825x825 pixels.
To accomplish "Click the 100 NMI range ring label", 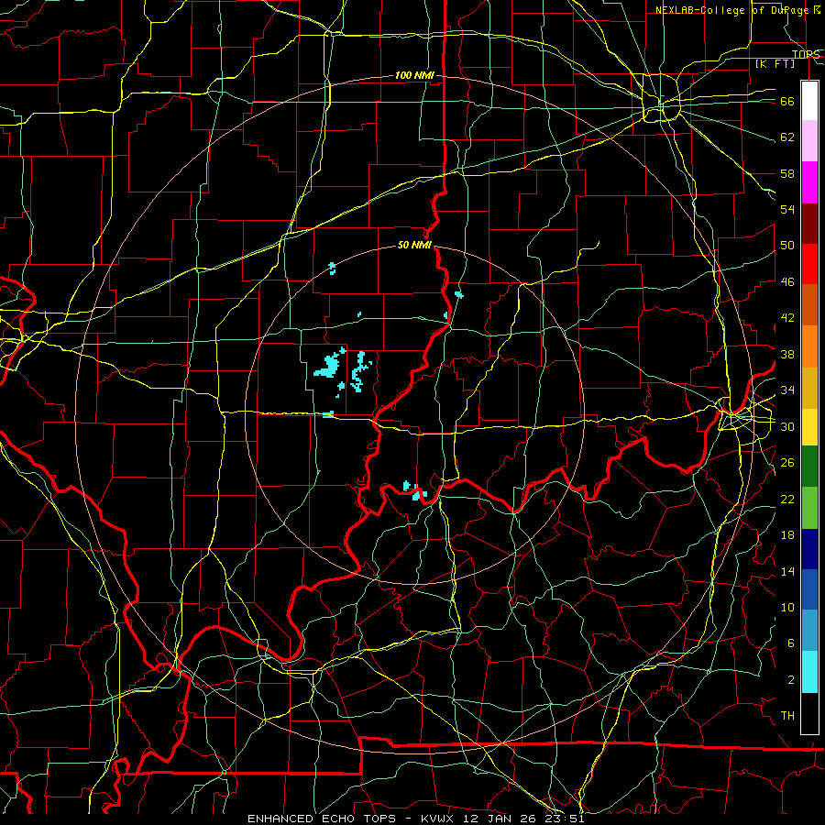I will (x=414, y=75).
